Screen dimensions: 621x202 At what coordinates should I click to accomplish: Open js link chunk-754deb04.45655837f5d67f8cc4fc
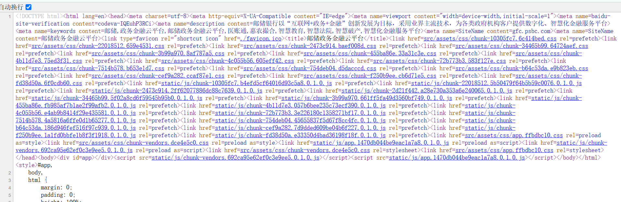click(300, 120)
